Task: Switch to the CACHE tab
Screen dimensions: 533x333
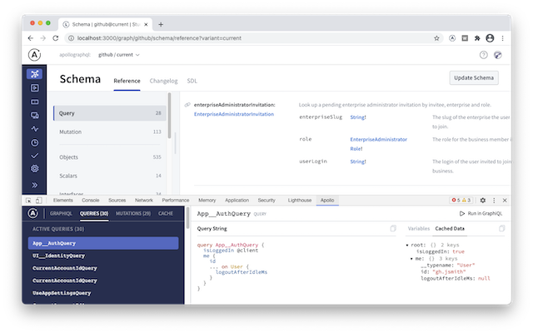Action: tap(166, 213)
